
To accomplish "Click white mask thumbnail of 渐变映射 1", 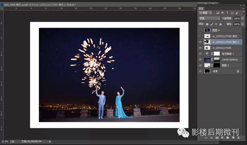I will click(x=217, y=54).
